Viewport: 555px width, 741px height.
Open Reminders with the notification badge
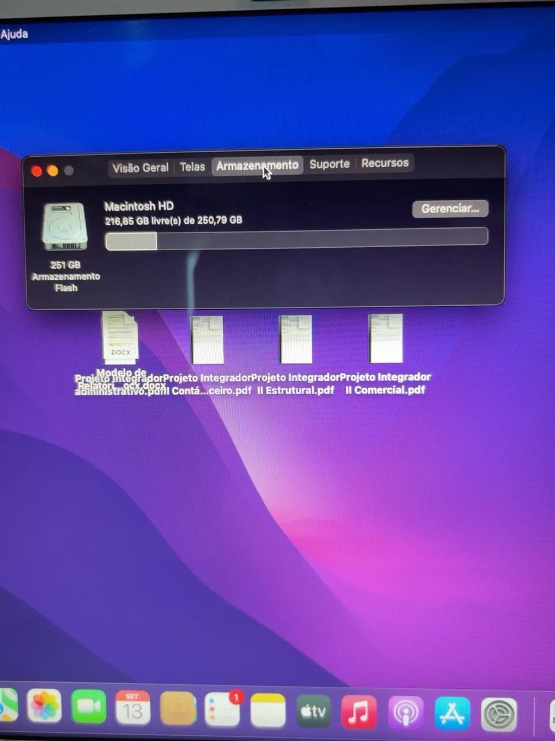(223, 709)
